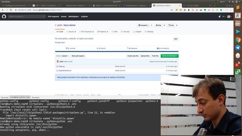Open the Insights tab
Screen dimensions: 242x136
137,32
